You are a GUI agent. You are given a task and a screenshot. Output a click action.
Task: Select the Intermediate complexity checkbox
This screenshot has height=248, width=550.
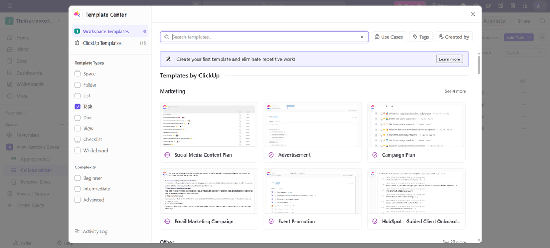click(x=78, y=189)
